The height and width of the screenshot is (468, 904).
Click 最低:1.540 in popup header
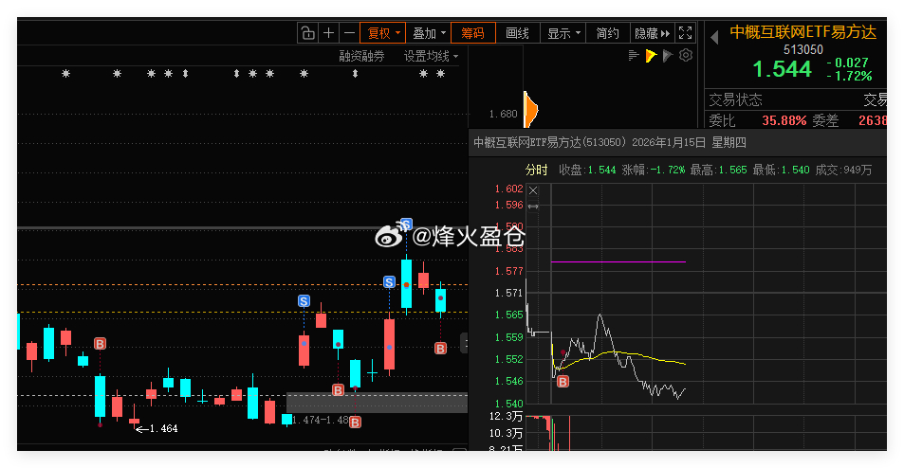click(782, 170)
